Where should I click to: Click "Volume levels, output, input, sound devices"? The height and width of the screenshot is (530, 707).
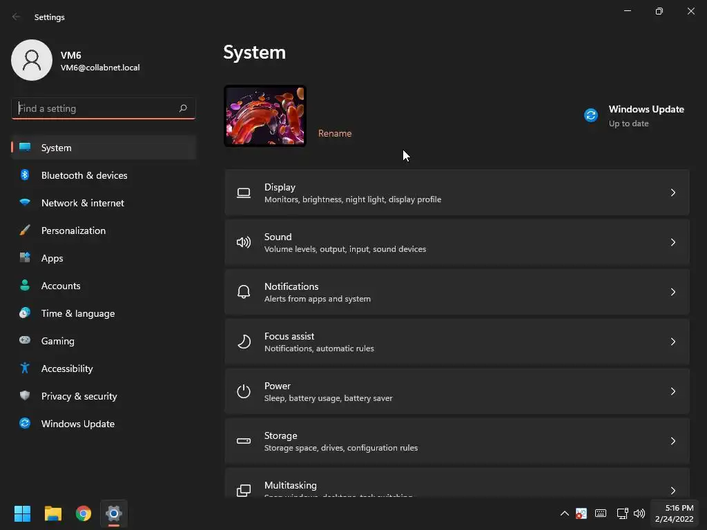click(345, 248)
